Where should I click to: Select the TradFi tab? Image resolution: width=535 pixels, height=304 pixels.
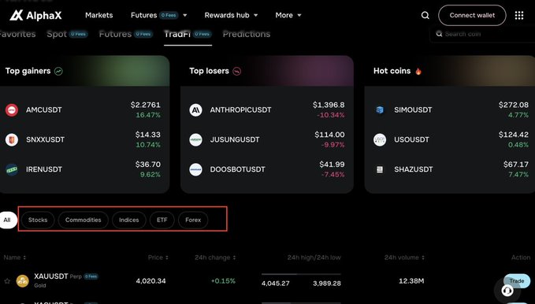pyautogui.click(x=188, y=34)
